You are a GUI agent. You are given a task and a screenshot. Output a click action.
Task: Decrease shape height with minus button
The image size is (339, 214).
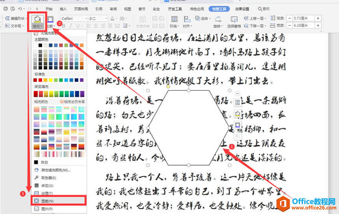click(290, 18)
